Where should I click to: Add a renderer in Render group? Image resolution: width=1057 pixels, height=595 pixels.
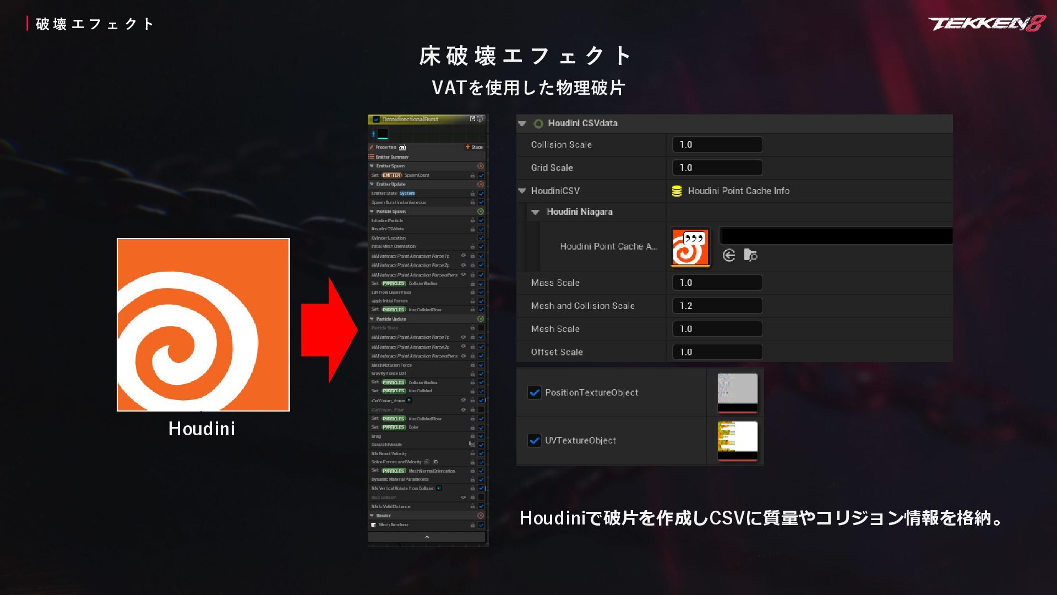click(481, 516)
